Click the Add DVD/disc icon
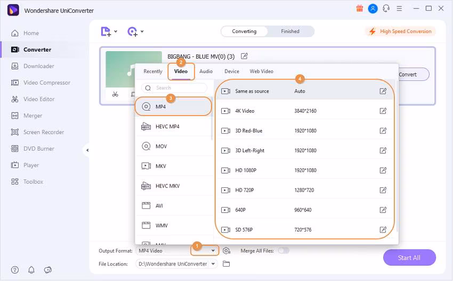Screen dimensions: 453x281 point(132,31)
